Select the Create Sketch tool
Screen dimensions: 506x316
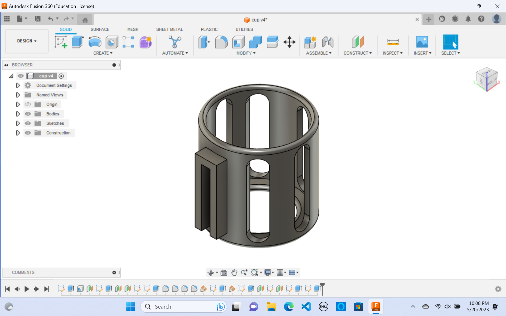point(61,42)
